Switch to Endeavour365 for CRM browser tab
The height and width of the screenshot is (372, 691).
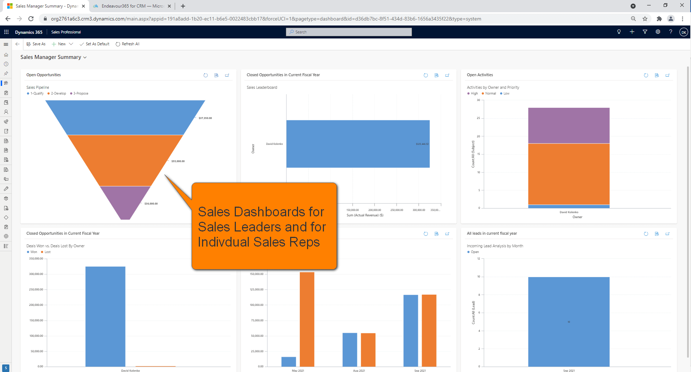pyautogui.click(x=132, y=6)
